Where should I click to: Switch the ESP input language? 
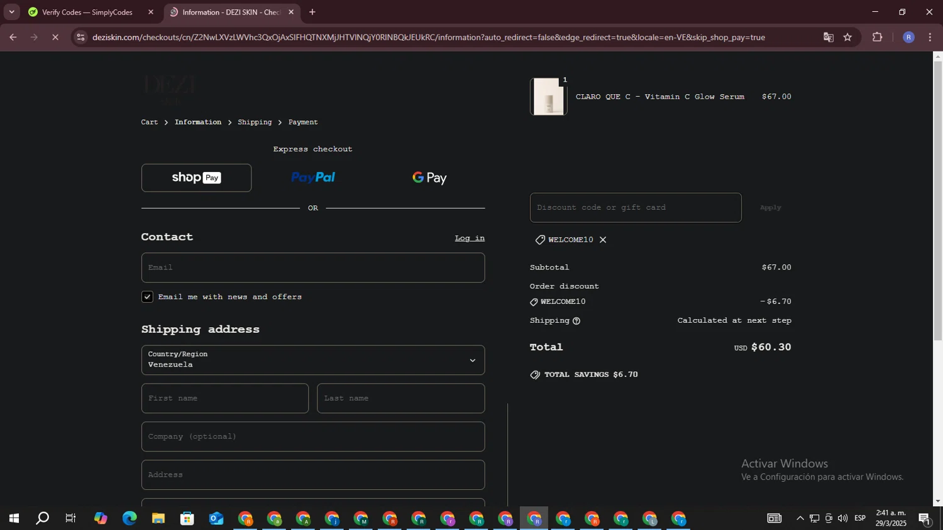(860, 518)
